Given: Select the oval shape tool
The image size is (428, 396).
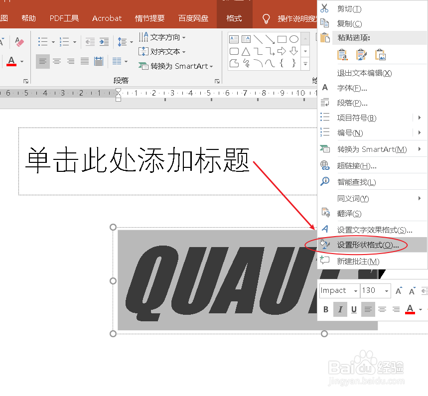Looking at the screenshot, I should [294, 38].
